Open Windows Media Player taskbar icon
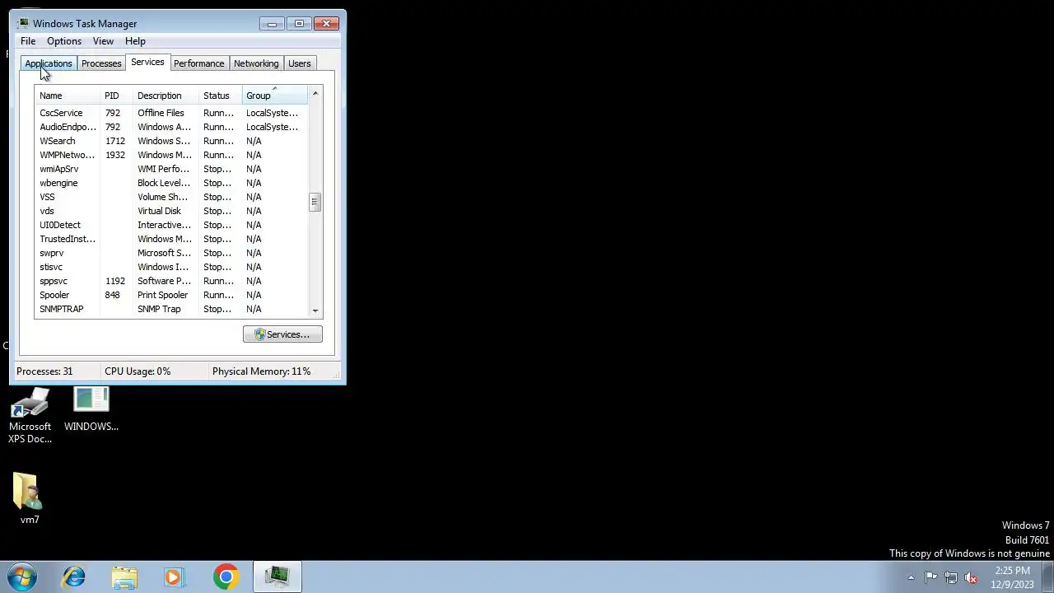 pos(174,577)
